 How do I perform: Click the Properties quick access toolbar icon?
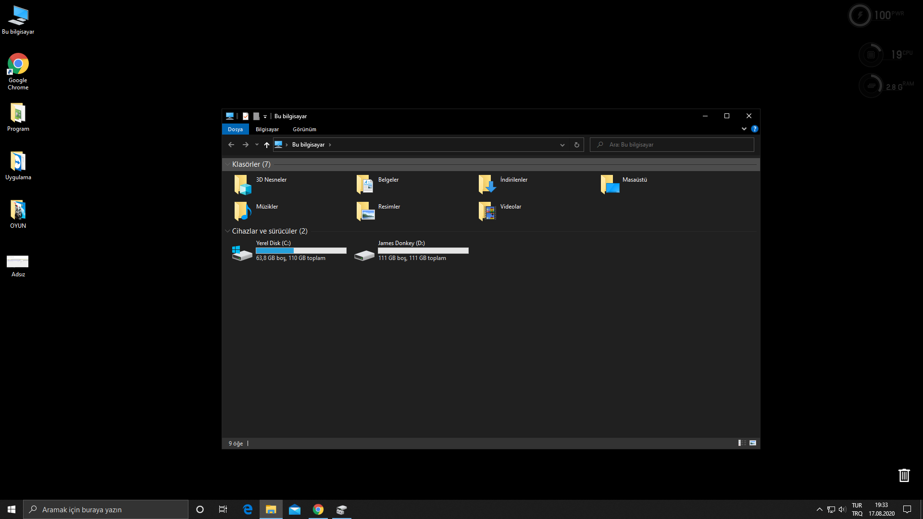point(246,116)
